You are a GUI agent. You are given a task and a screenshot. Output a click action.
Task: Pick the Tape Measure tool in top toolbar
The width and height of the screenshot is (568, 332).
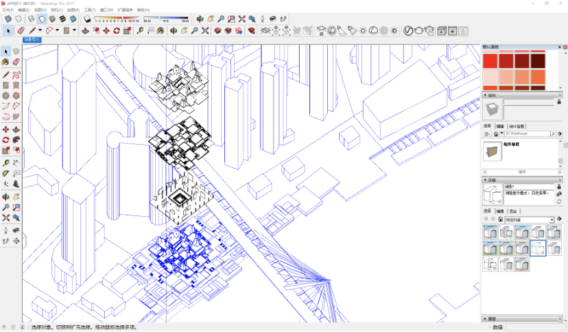tap(140, 31)
